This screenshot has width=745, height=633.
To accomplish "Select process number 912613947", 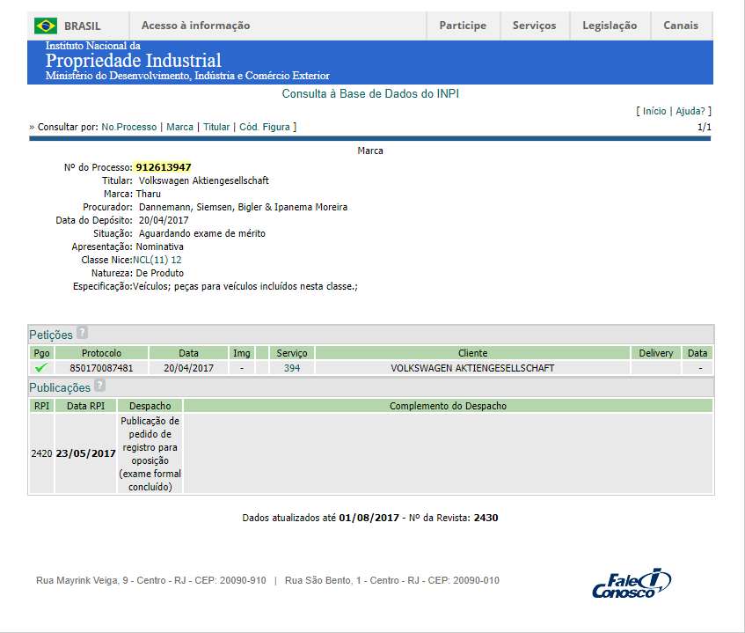I will [163, 167].
